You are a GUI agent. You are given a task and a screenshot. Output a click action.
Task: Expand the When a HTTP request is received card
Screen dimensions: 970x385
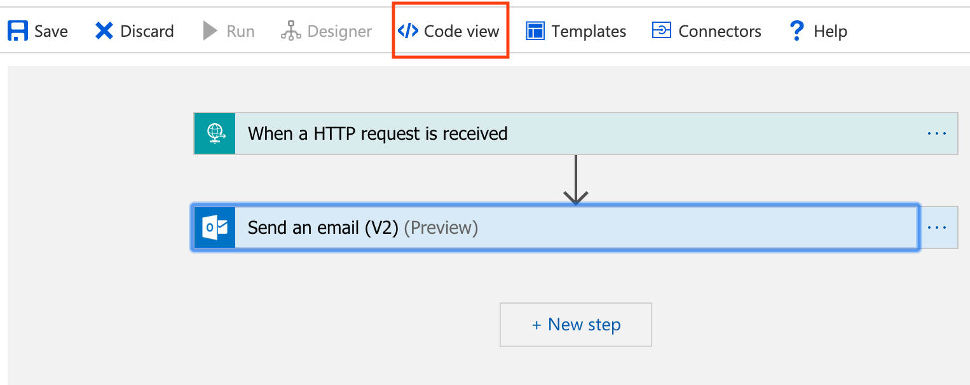pos(576,133)
